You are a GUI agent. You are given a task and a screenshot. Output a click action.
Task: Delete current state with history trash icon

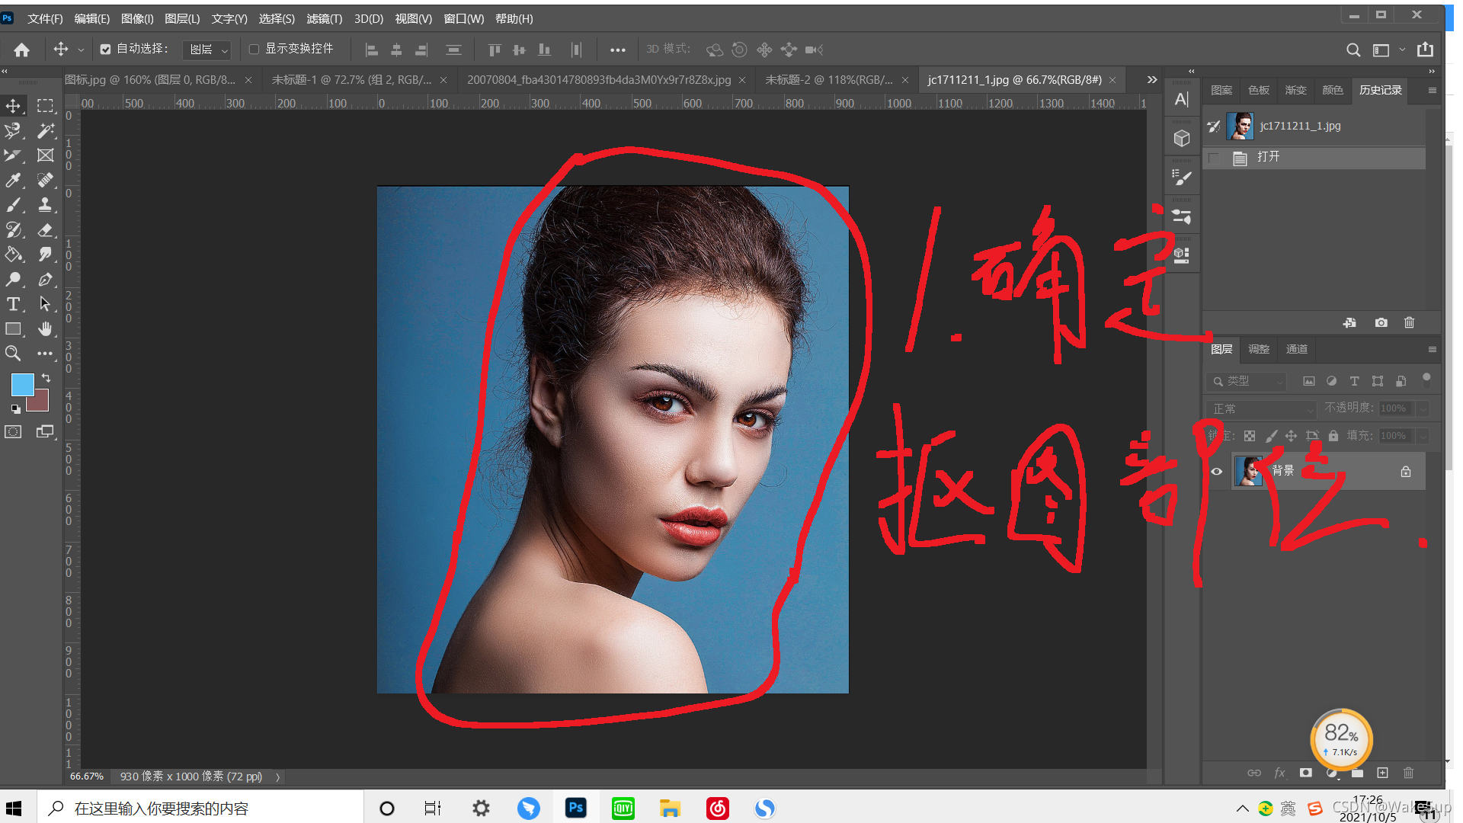(x=1409, y=322)
